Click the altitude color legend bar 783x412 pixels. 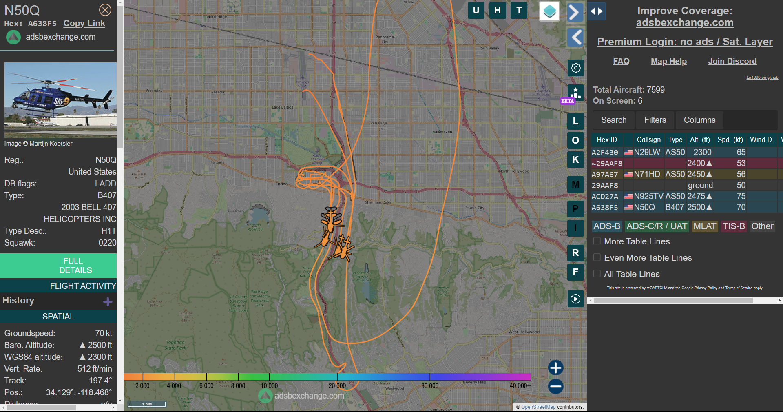327,377
